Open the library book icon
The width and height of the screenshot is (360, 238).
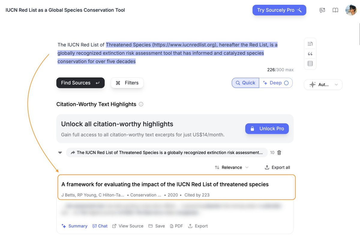coord(335,10)
